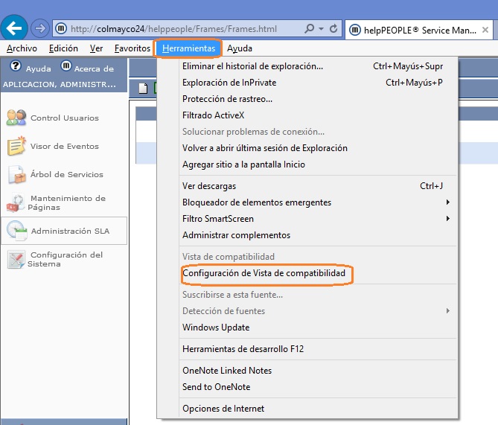This screenshot has height=425, width=498.
Task: Click the browser forward arrow button
Action: [40, 28]
